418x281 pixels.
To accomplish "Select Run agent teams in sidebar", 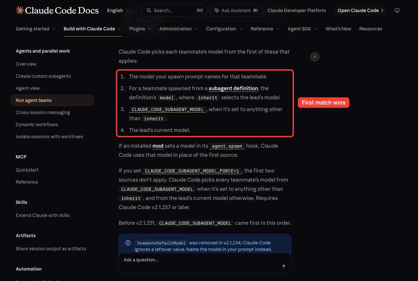I will tap(52, 100).
